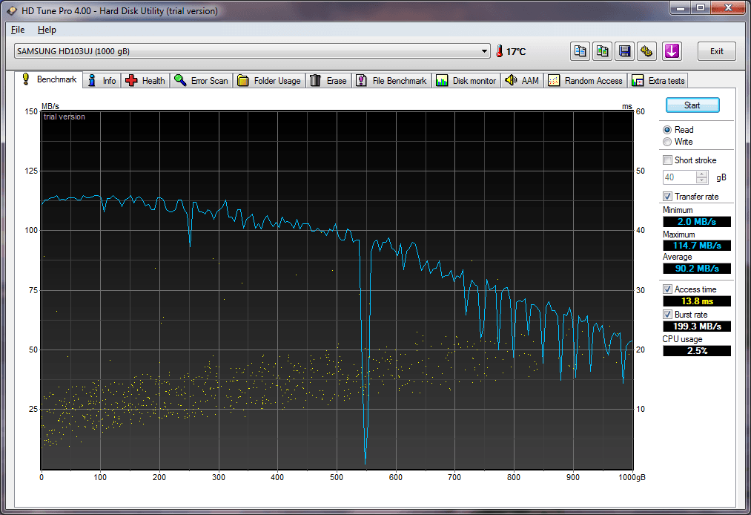Click the thermometer temperature icon
Screen dimensions: 751x515
(500, 51)
